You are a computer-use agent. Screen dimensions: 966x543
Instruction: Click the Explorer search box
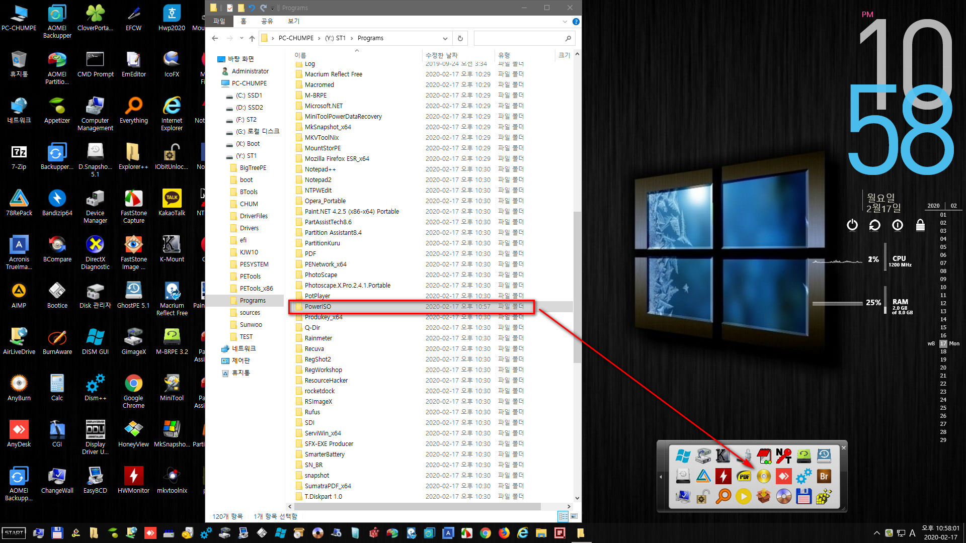(x=524, y=38)
